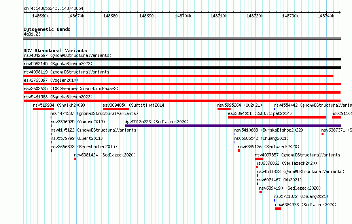352x224 pixels.
Task: Open the nsv6376062 Sedlazeck2020 label
Action: coord(286,163)
